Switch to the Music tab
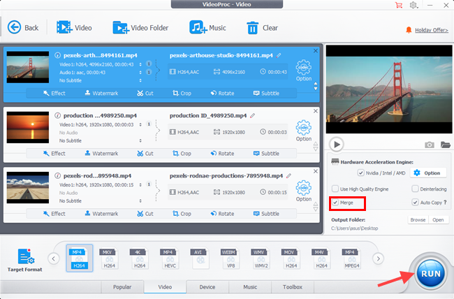Image resolution: width=454 pixels, height=299 pixels. pos(250,287)
